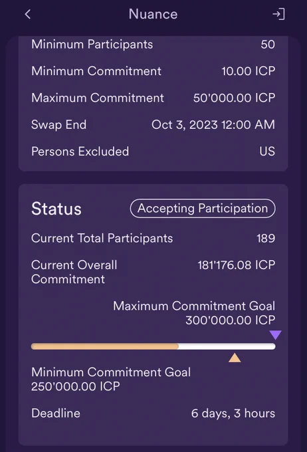307x452 pixels.
Task: Select the Status section heading
Action: click(56, 209)
